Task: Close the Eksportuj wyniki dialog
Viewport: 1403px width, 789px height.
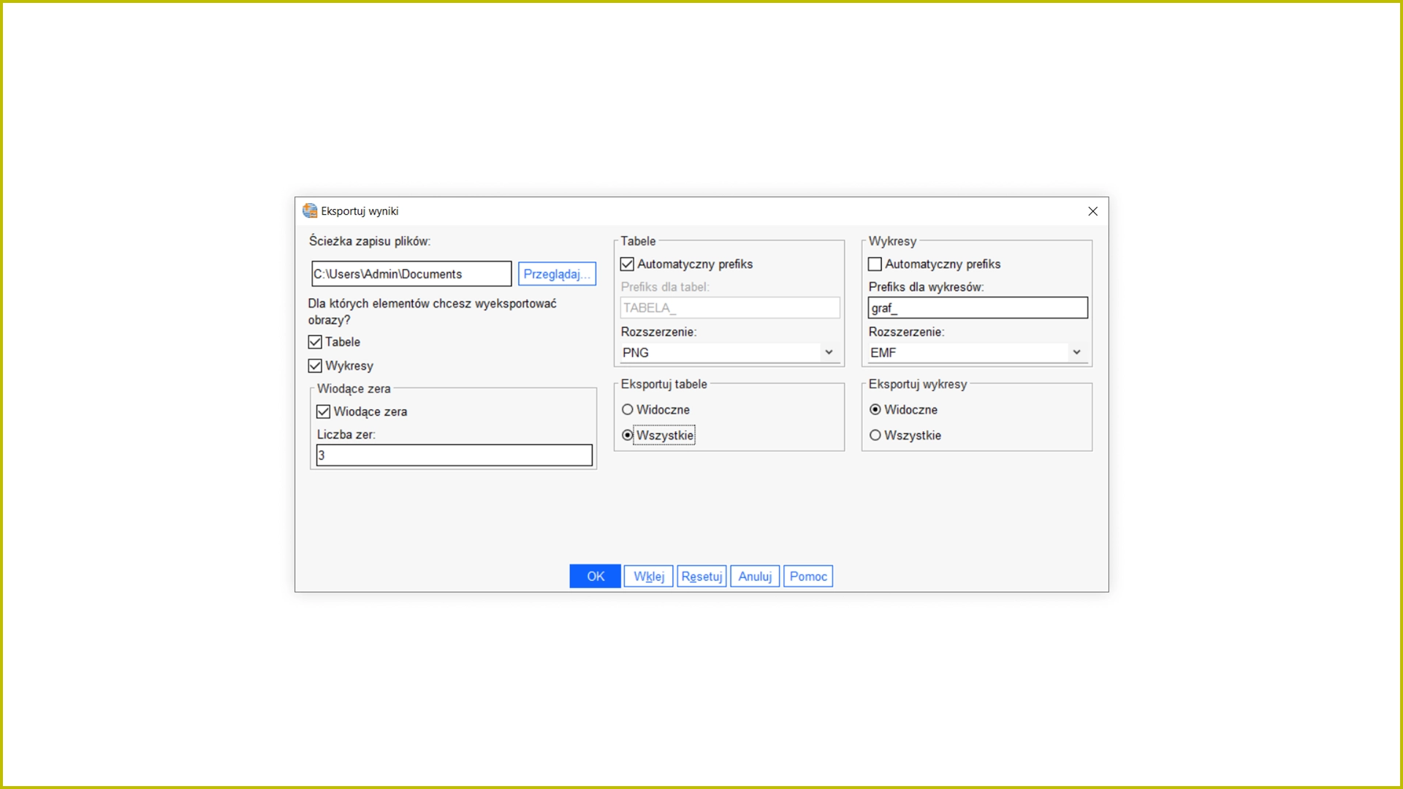Action: pos(1092,211)
